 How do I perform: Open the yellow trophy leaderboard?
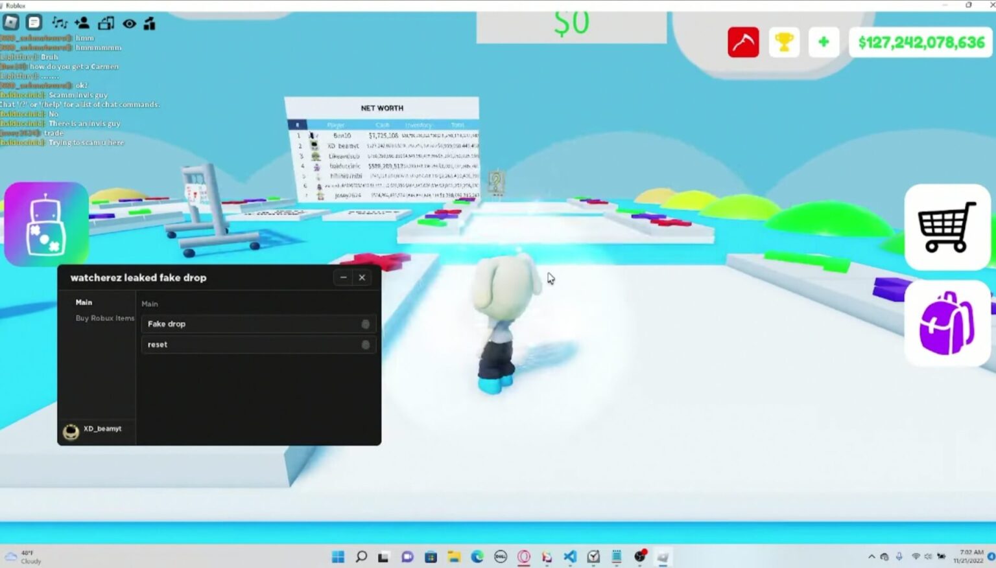(784, 42)
